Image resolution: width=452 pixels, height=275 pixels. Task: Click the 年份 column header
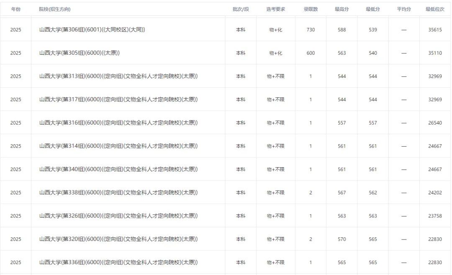click(16, 9)
